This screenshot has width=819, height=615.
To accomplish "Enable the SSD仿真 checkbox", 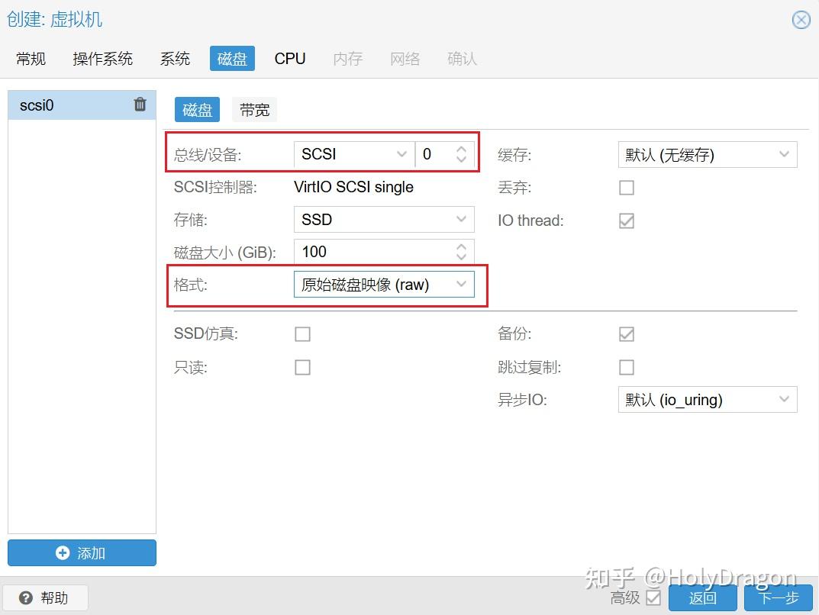I will (302, 333).
